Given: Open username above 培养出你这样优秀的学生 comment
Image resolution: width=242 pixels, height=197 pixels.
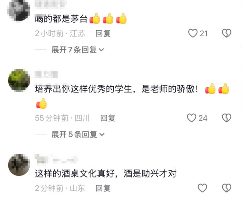Looking at the screenshot, I should pyautogui.click(x=46, y=75).
